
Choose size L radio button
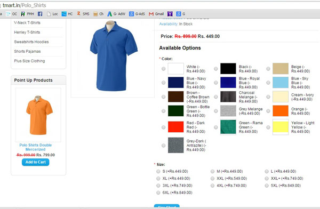click(x=267, y=171)
